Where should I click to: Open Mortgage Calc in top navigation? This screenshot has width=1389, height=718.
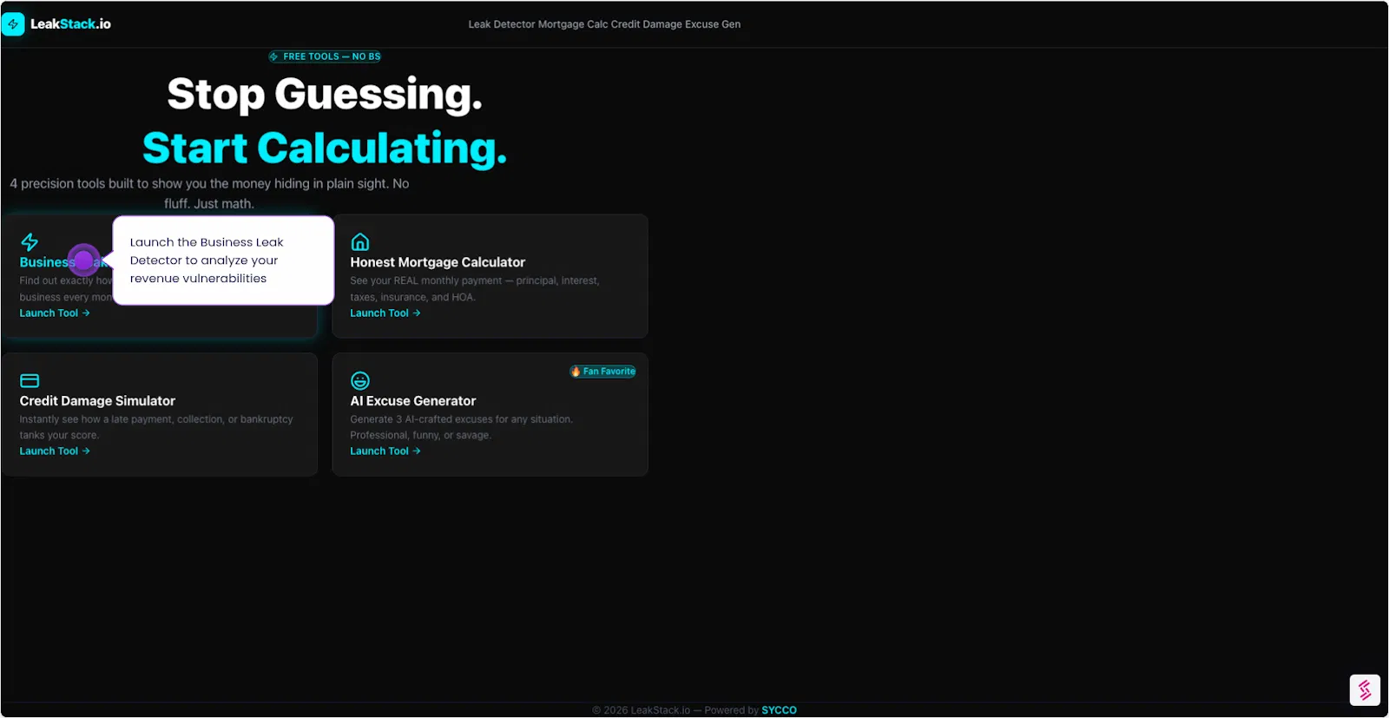pos(573,24)
